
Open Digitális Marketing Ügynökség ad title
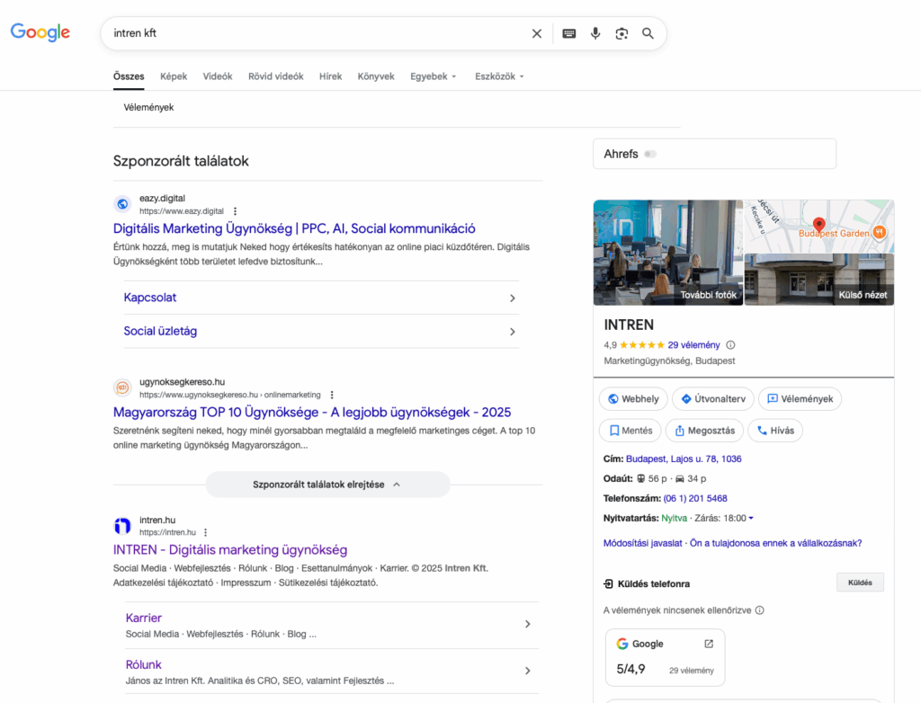pos(294,228)
